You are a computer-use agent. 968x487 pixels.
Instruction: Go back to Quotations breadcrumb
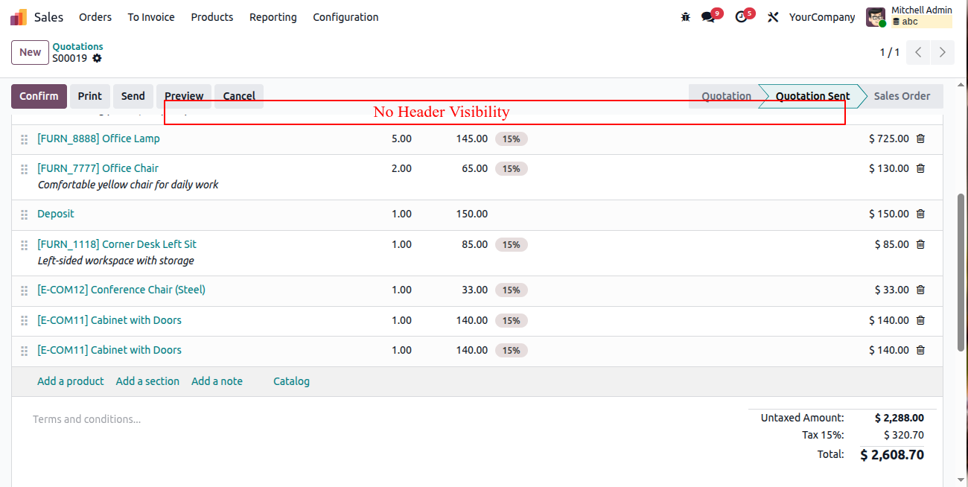tap(77, 46)
